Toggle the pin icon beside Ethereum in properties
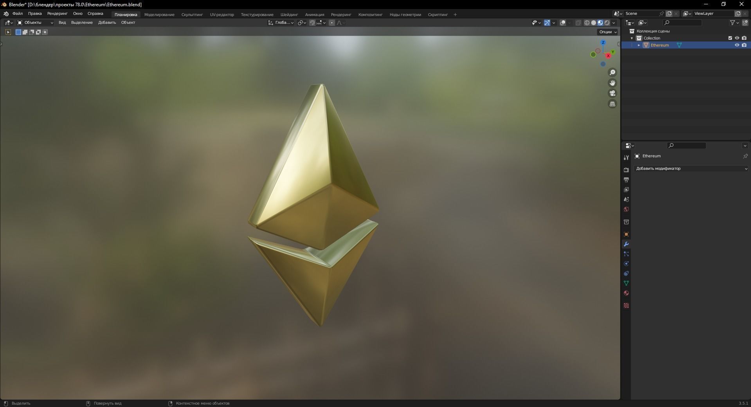Image resolution: width=751 pixels, height=407 pixels. pos(745,156)
